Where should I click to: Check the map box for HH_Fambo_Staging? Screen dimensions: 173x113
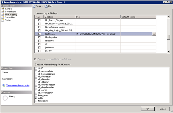point(39,20)
